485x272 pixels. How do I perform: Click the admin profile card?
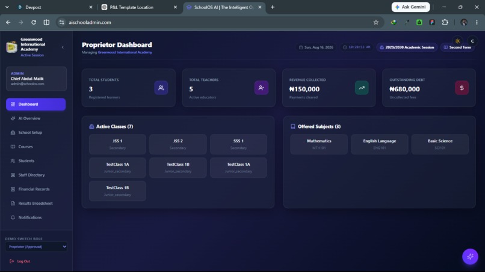(x=36, y=79)
